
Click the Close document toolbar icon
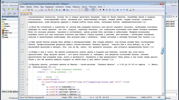click(35, 10)
